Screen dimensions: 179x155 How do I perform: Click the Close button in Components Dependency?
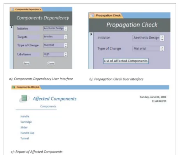click(x=51, y=63)
